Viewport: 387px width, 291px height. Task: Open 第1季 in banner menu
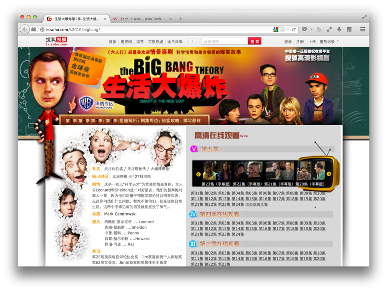[x=71, y=121]
